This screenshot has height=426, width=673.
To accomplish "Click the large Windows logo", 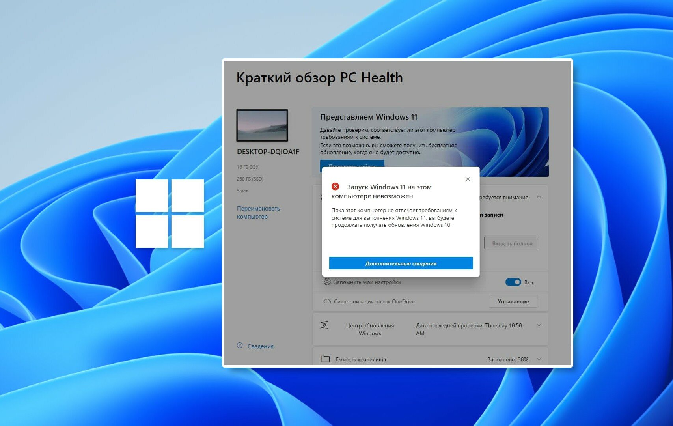I will [x=170, y=213].
